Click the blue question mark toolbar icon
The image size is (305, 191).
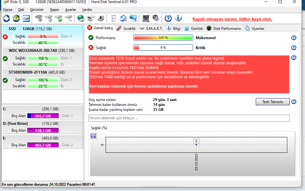coord(168,18)
